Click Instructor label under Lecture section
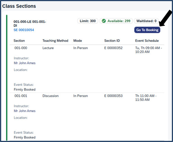 pos(21,58)
